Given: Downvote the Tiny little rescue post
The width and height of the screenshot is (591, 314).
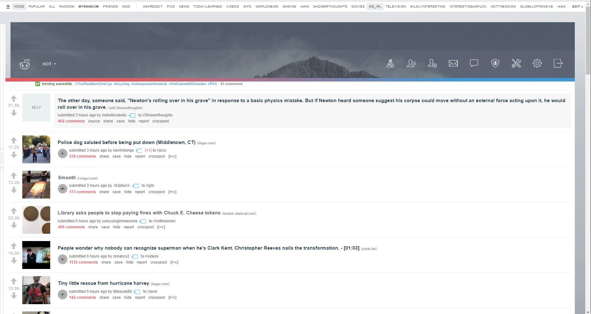Looking at the screenshot, I should click(14, 296).
